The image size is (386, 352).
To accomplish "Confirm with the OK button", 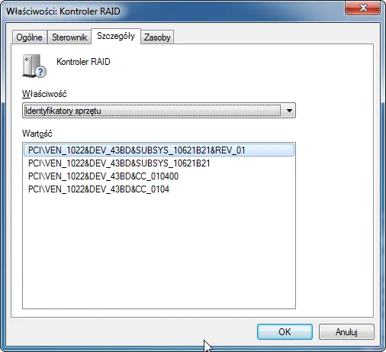I will coord(285,332).
